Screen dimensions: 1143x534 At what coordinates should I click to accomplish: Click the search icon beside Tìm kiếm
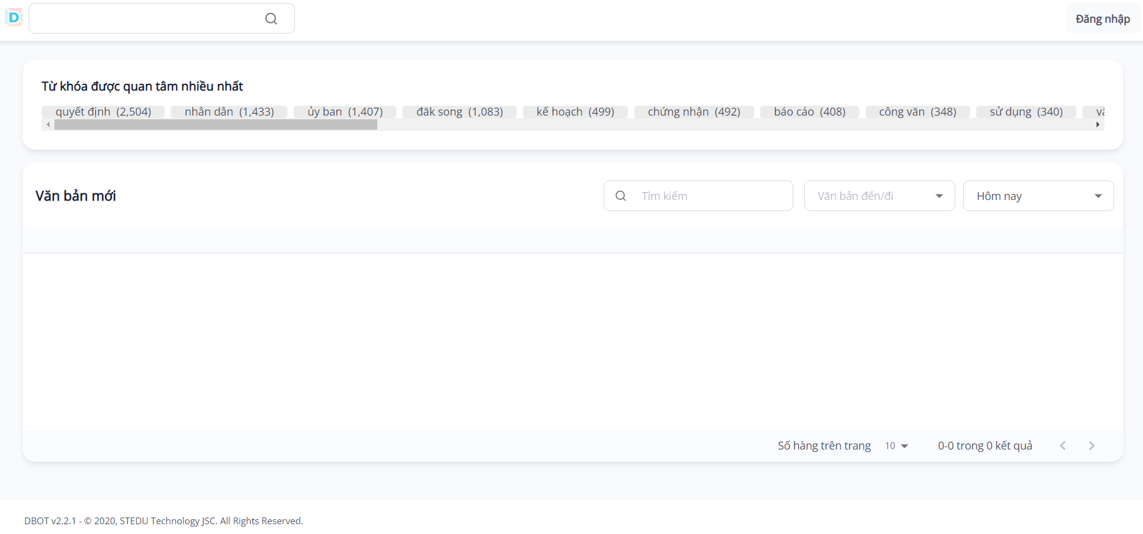621,196
